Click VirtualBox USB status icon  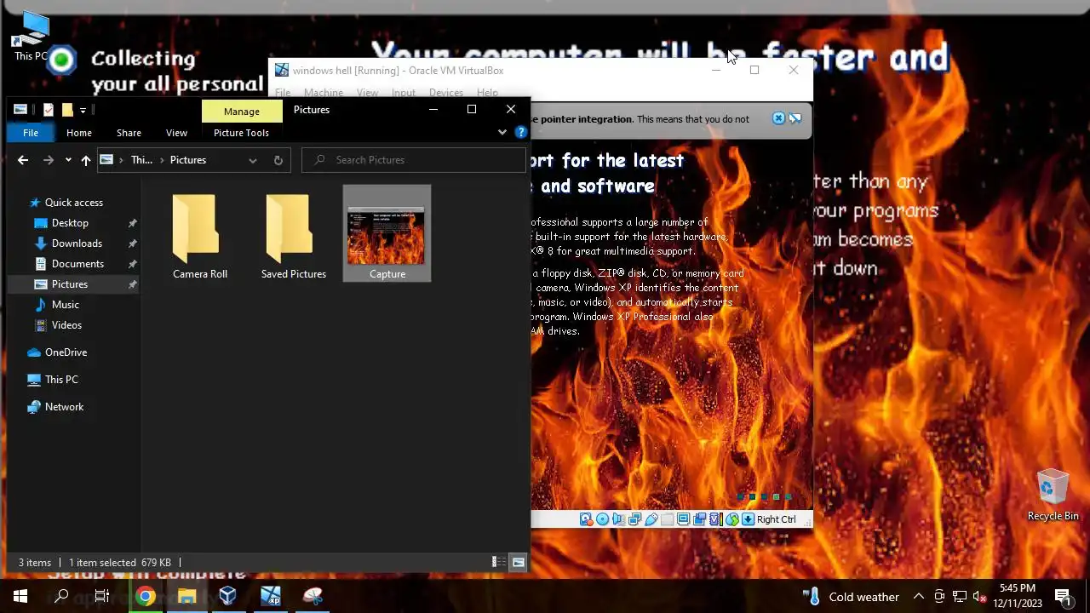tap(651, 519)
